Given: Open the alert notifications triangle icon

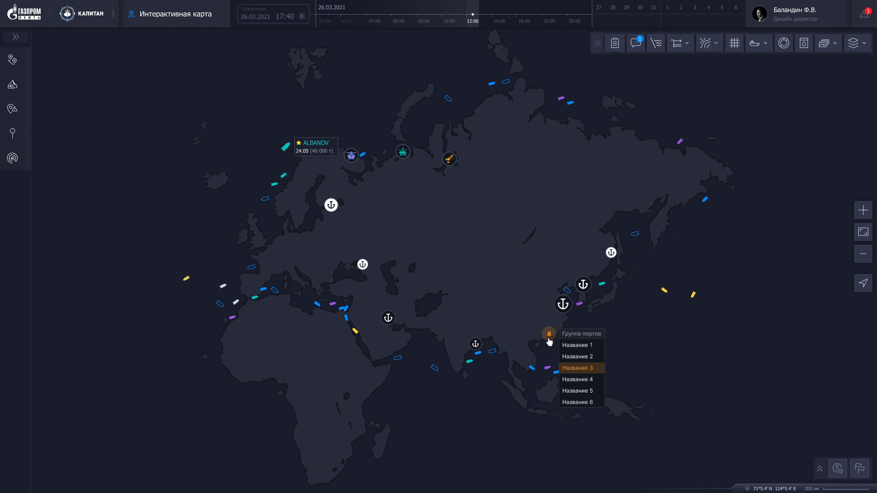Looking at the screenshot, I should click(864, 14).
